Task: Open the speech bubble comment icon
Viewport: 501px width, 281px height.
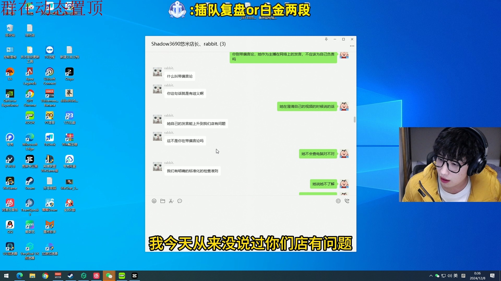Action: tap(180, 201)
